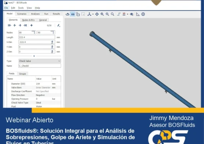Open the Type Check Valve dropdown

[39, 61]
